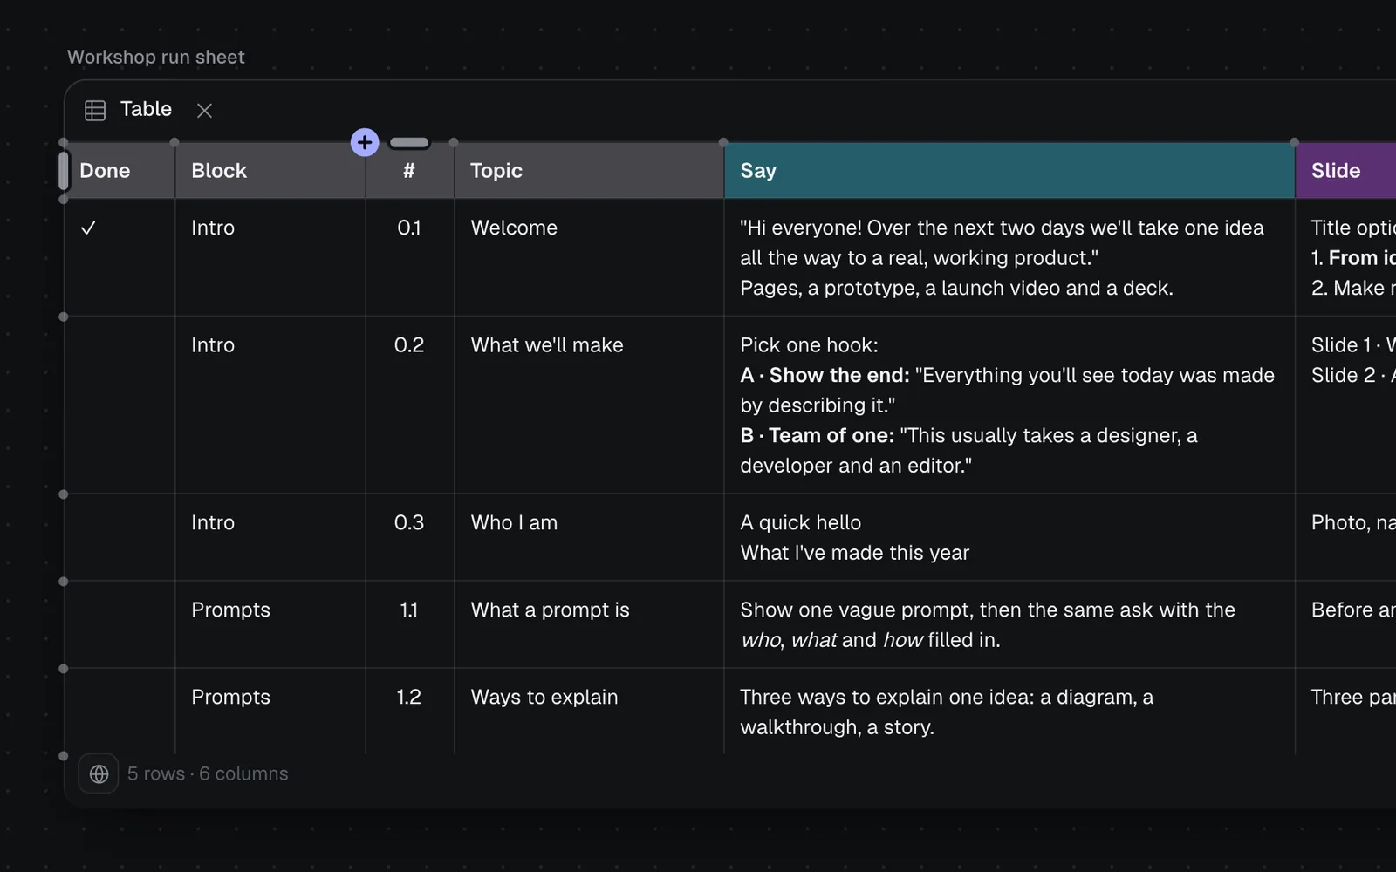The width and height of the screenshot is (1396, 872).
Task: Check the Done cell for Who I am
Action: pyautogui.click(x=120, y=537)
